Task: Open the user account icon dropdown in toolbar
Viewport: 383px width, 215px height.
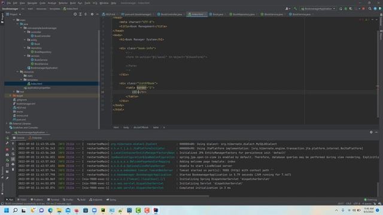Action: (287, 9)
